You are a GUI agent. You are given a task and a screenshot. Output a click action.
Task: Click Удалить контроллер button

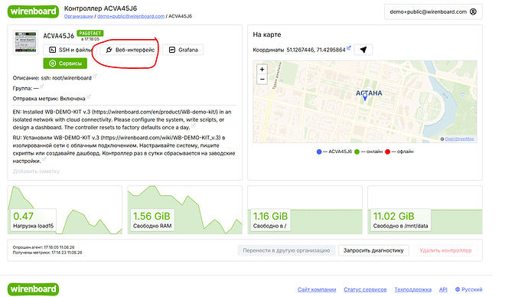(x=445, y=250)
